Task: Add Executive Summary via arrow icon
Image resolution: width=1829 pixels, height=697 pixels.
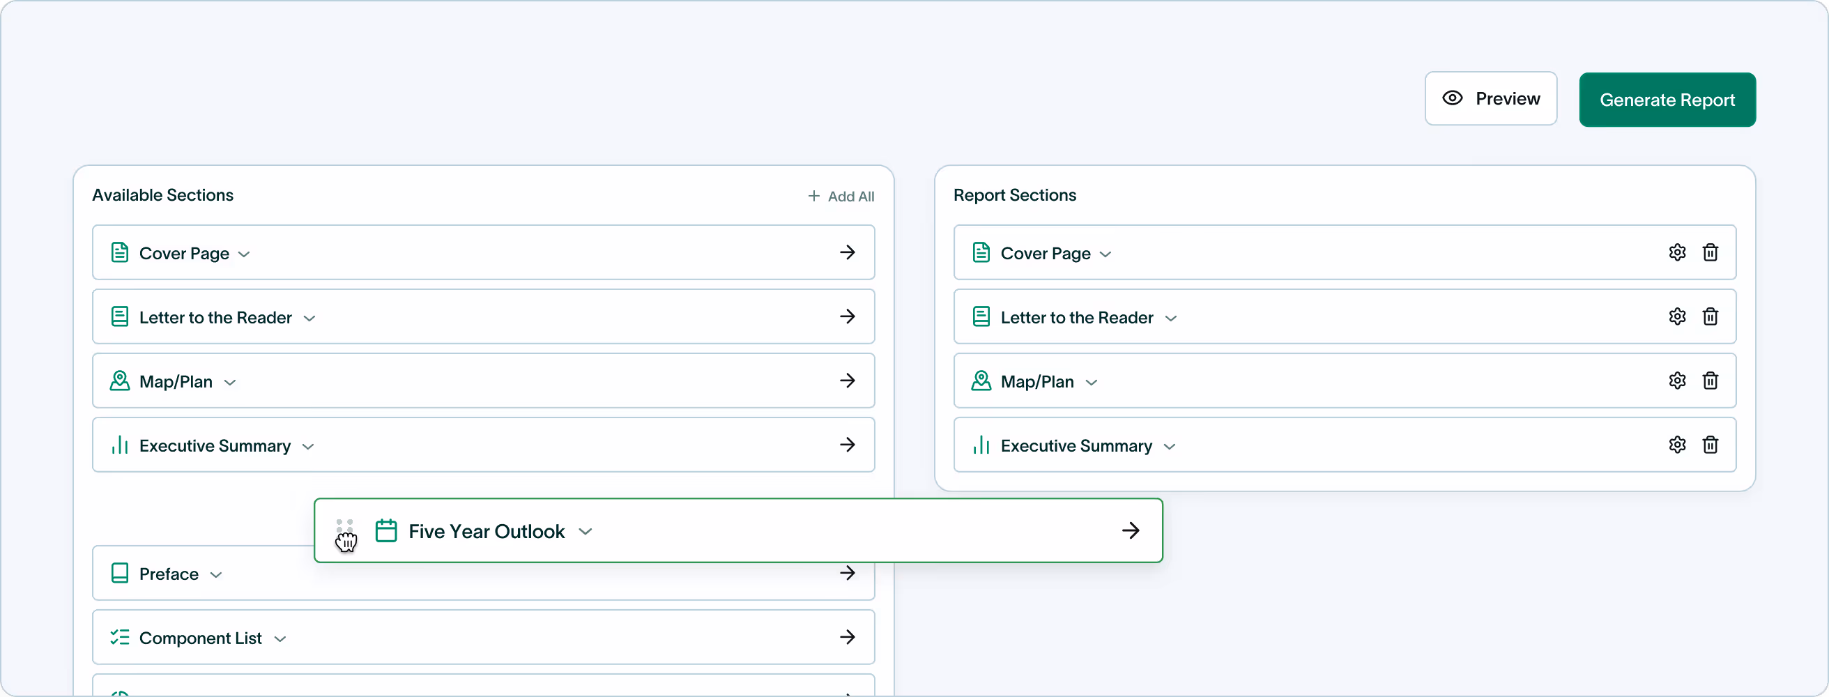Action: coord(847,445)
